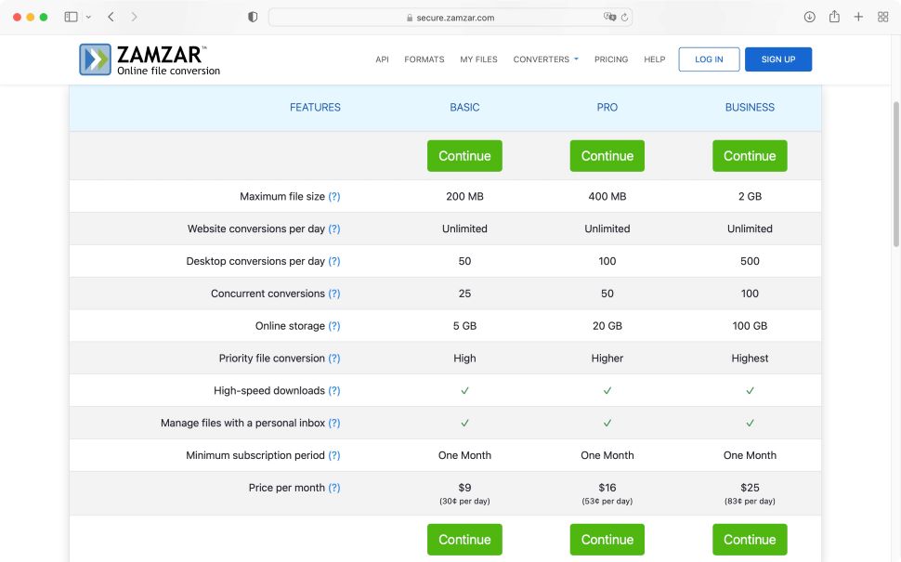Click the 5 GB online storage value

coord(464,326)
